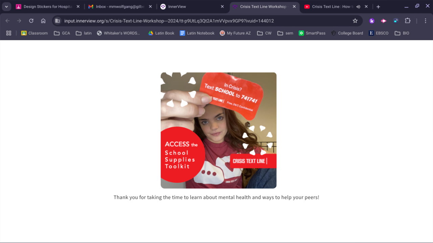
Task: Open the home page button
Action: [x=43, y=21]
